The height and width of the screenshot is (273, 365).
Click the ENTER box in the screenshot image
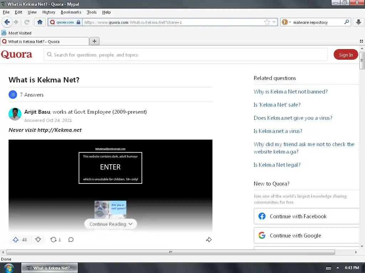(110, 168)
